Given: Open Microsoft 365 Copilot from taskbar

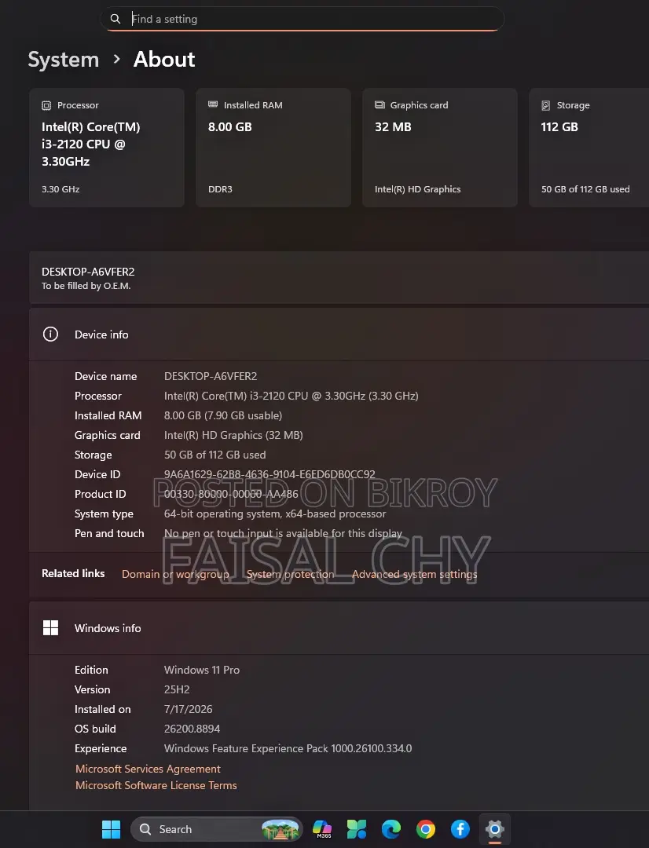Looking at the screenshot, I should [x=322, y=829].
